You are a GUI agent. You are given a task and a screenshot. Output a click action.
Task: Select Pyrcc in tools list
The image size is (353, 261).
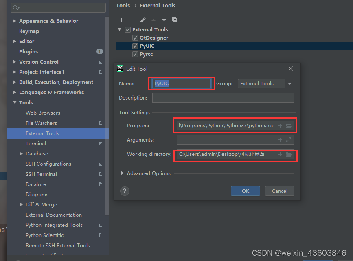pyautogui.click(x=146, y=54)
